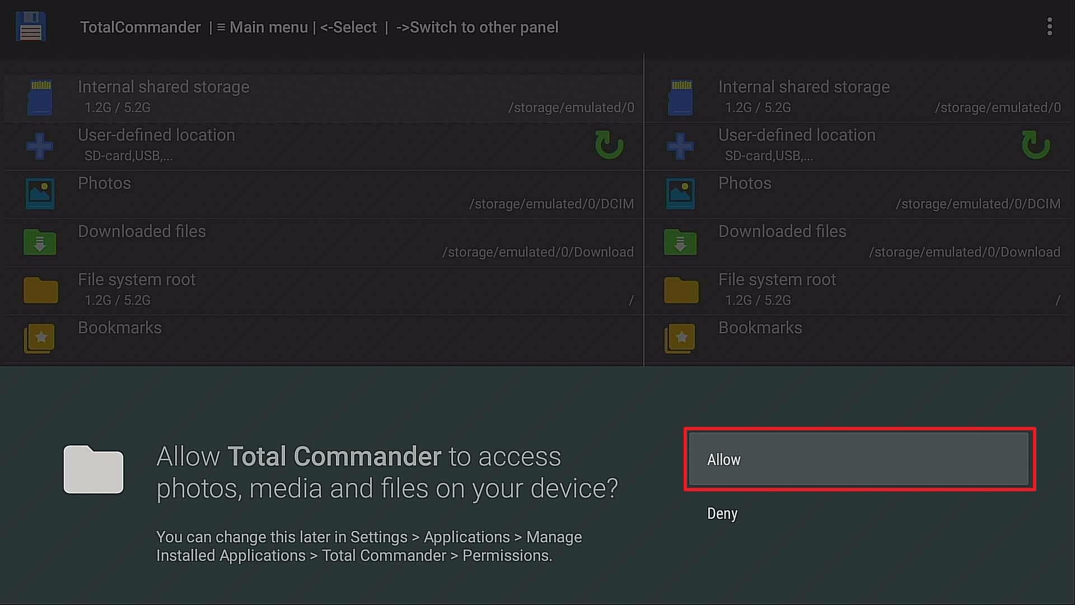Deny storage access to Total Commander
The height and width of the screenshot is (605, 1075).
tap(722, 513)
